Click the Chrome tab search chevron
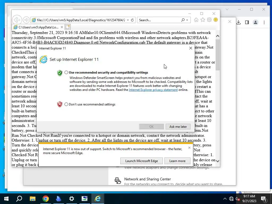This screenshot has height=204, width=272. click(x=227, y=9)
